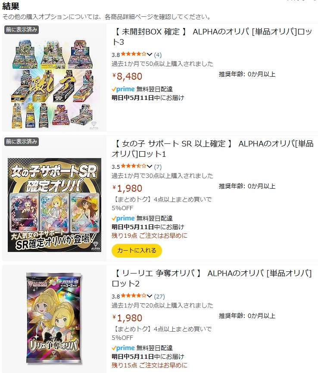The image size is (318, 373).
Task: Open the 女の子サポートSR確定オリパ product image
Action: tap(54, 205)
